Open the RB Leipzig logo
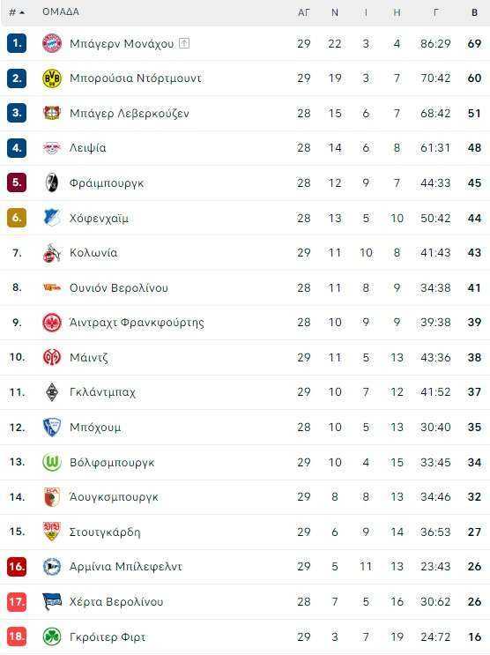Image resolution: width=490 pixels, height=655 pixels. pyautogui.click(x=52, y=148)
